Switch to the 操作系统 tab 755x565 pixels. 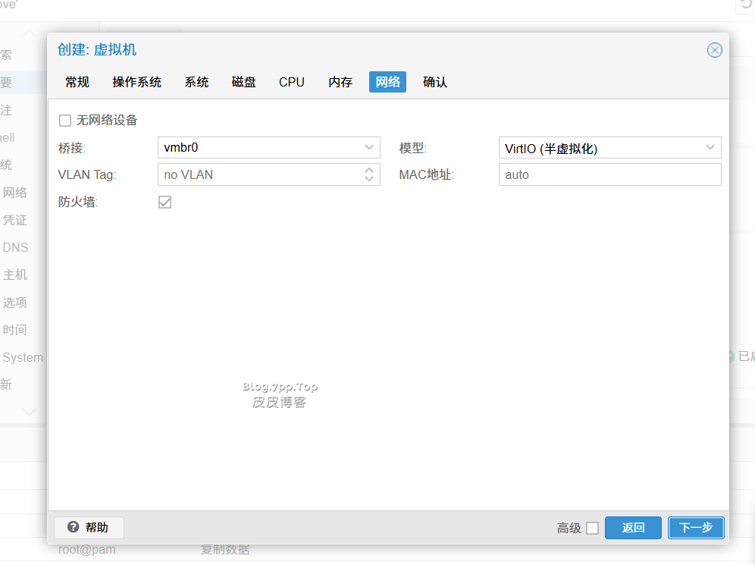(x=136, y=82)
